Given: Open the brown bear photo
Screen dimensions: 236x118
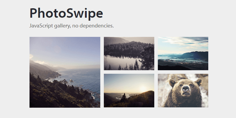Looking at the screenshot, I should point(183,91).
